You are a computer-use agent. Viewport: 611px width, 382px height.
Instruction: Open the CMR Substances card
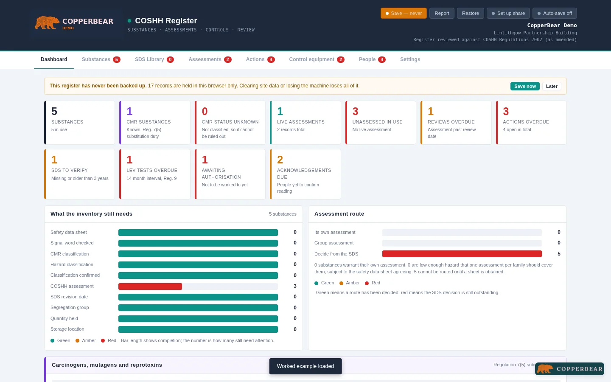coord(155,123)
